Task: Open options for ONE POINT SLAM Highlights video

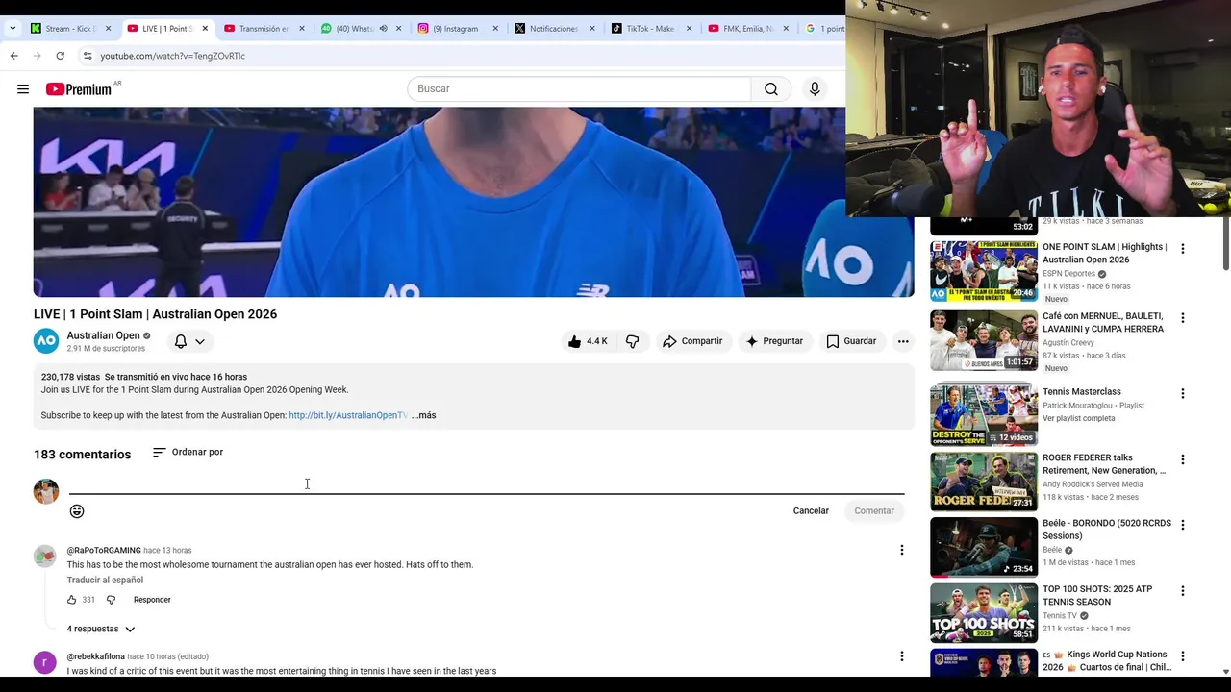Action: (x=1182, y=249)
